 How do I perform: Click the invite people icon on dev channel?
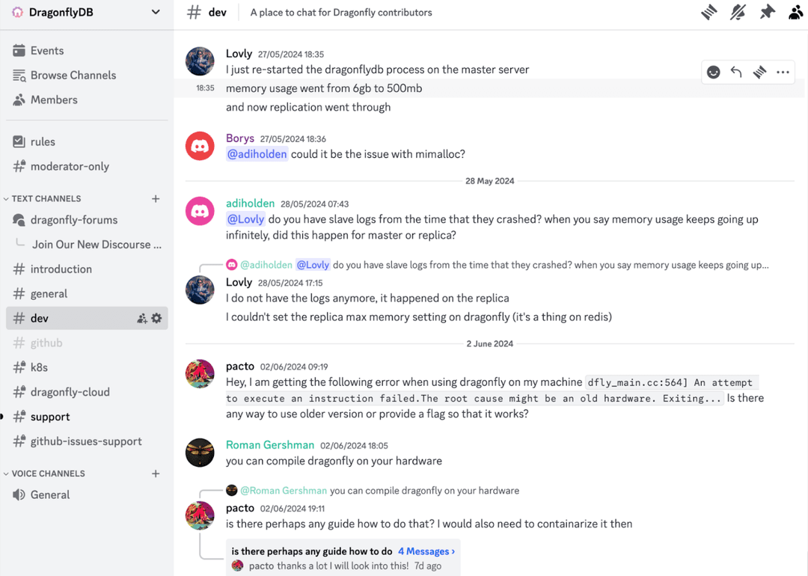pyautogui.click(x=141, y=318)
